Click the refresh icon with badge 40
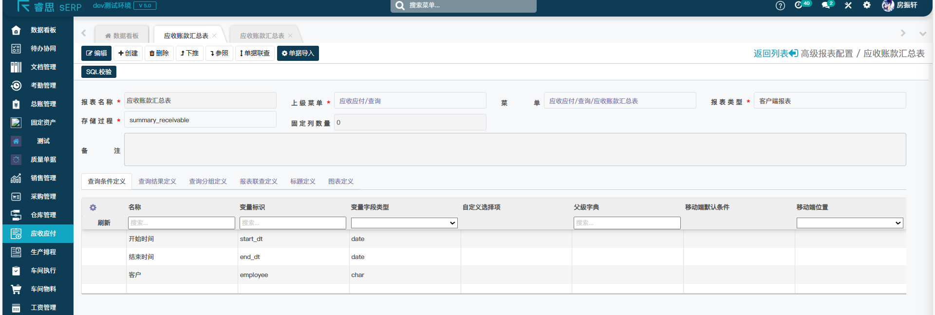The width and height of the screenshot is (935, 315). [799, 5]
